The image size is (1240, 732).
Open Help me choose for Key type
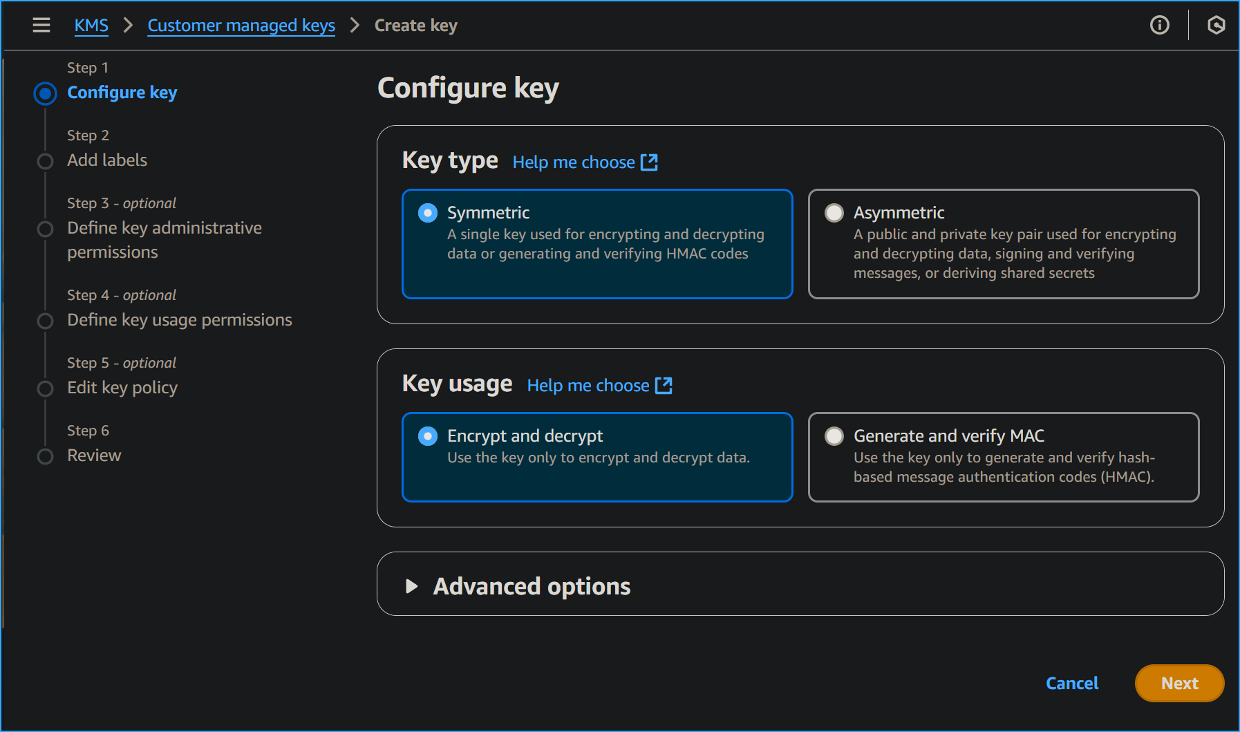point(574,162)
